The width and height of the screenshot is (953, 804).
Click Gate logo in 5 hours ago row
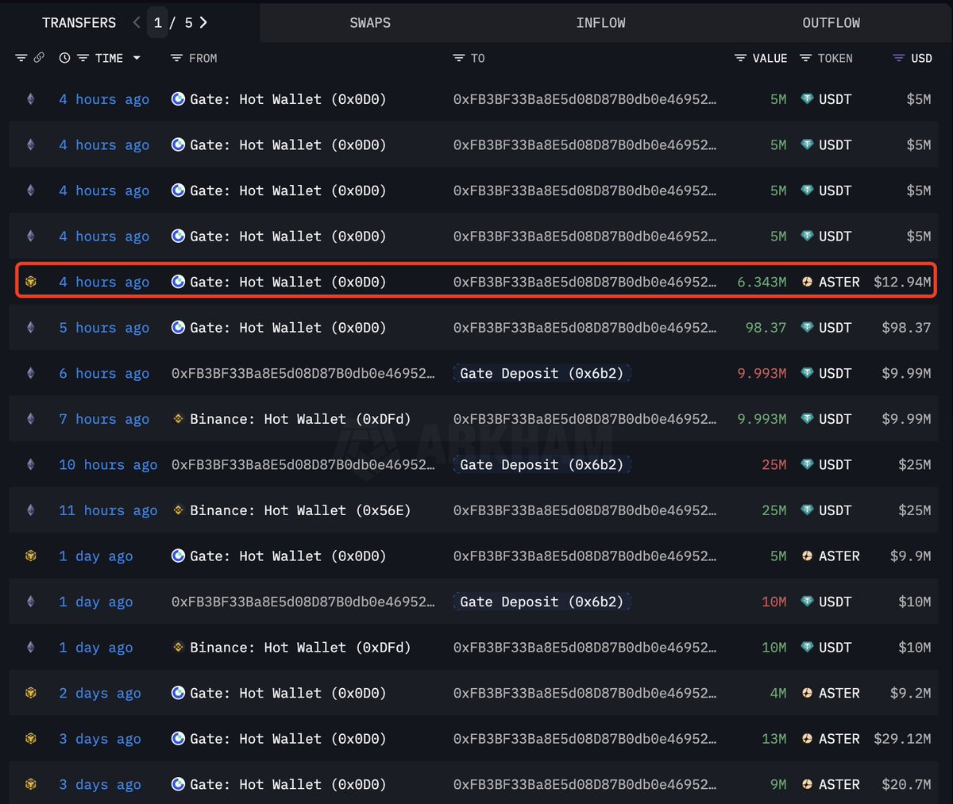(x=178, y=328)
